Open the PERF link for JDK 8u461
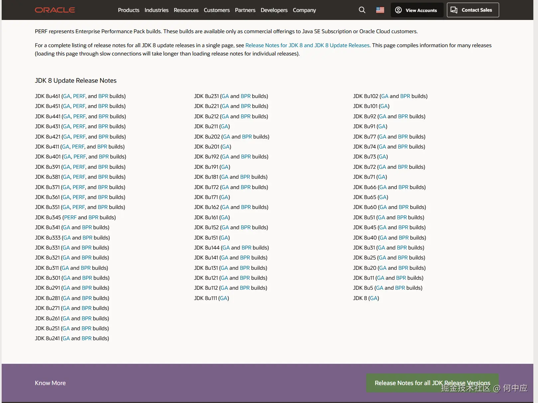Screen dimensions: 538x403 (x=79, y=96)
